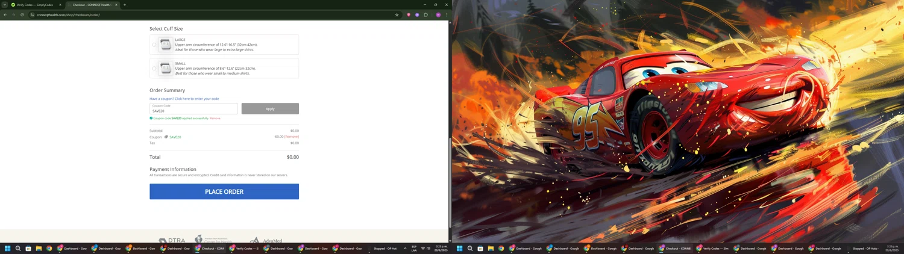
Task: Click the browser forward arrow
Action: click(x=14, y=14)
